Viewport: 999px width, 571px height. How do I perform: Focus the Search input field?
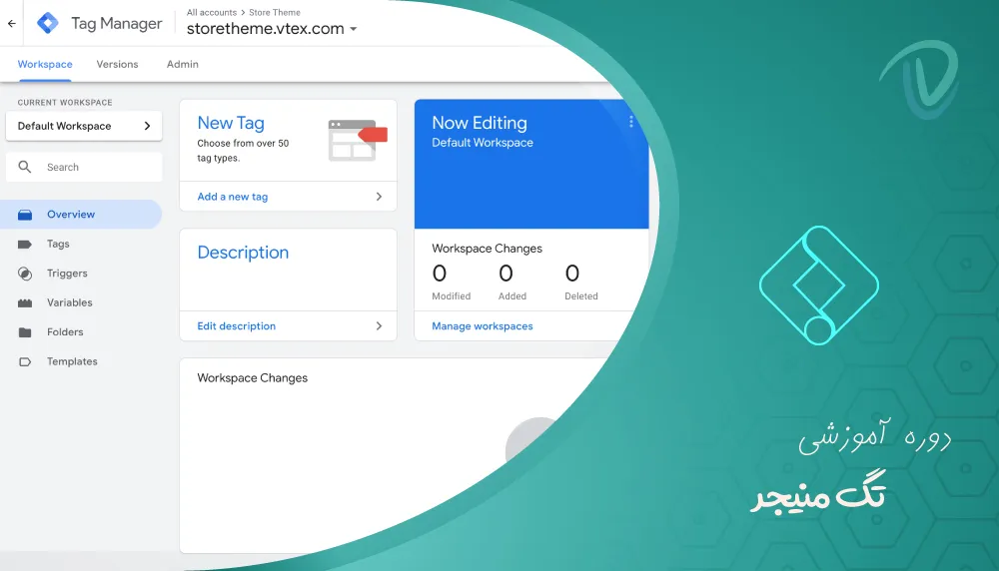point(84,167)
